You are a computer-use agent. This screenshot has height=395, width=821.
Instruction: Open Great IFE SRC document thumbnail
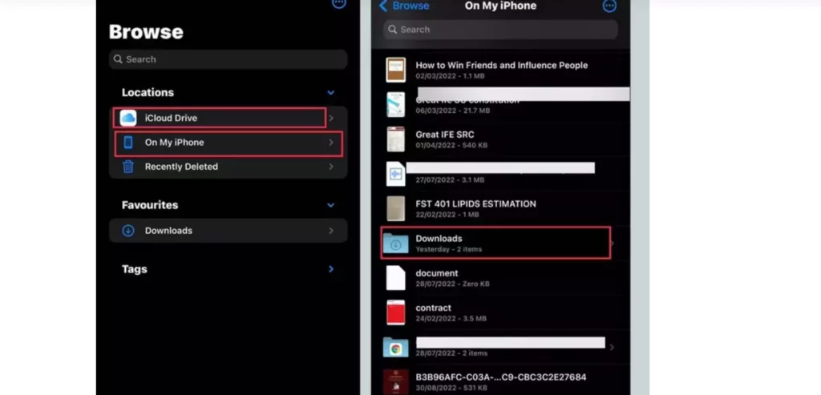pos(396,139)
